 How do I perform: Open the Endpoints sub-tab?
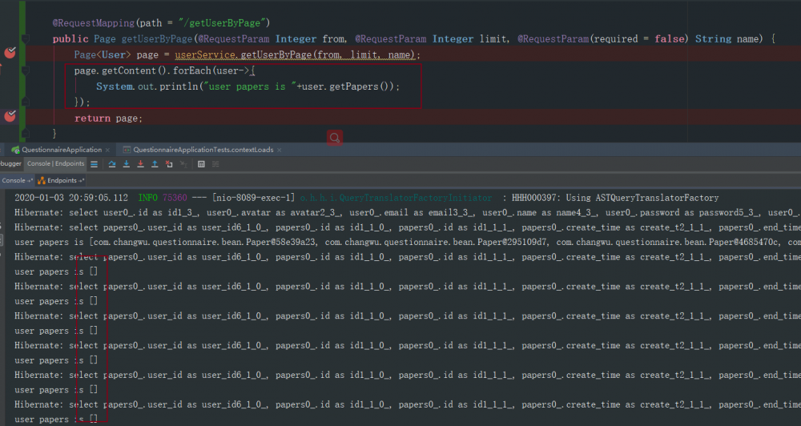[61, 181]
